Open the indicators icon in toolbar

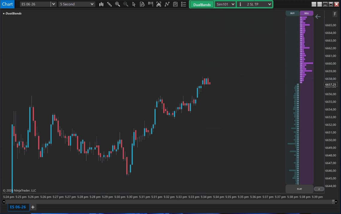[x=159, y=4]
